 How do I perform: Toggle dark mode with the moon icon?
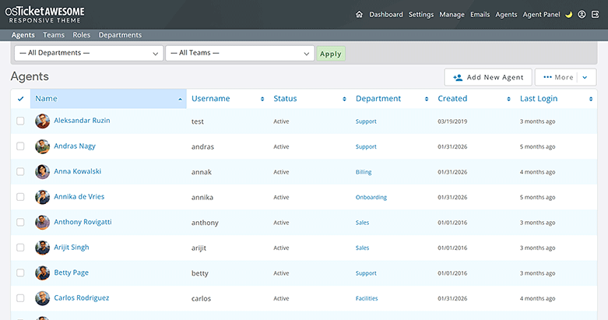[x=568, y=14]
